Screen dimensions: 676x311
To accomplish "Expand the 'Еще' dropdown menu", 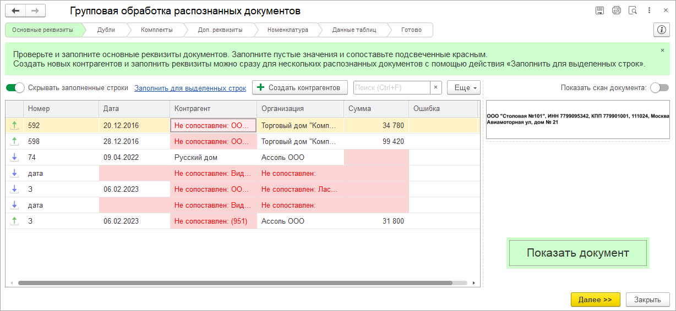I will pos(464,87).
